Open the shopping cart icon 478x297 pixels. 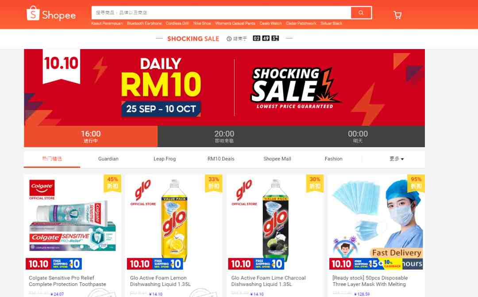pyautogui.click(x=397, y=15)
